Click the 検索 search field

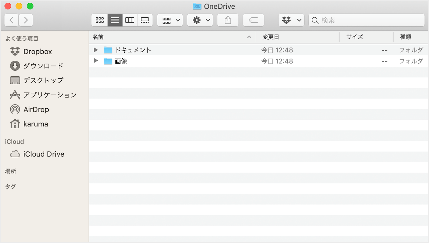coord(367,20)
